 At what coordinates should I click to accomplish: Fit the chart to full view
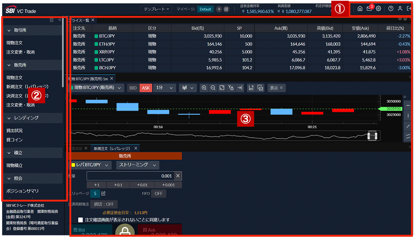[222, 88]
